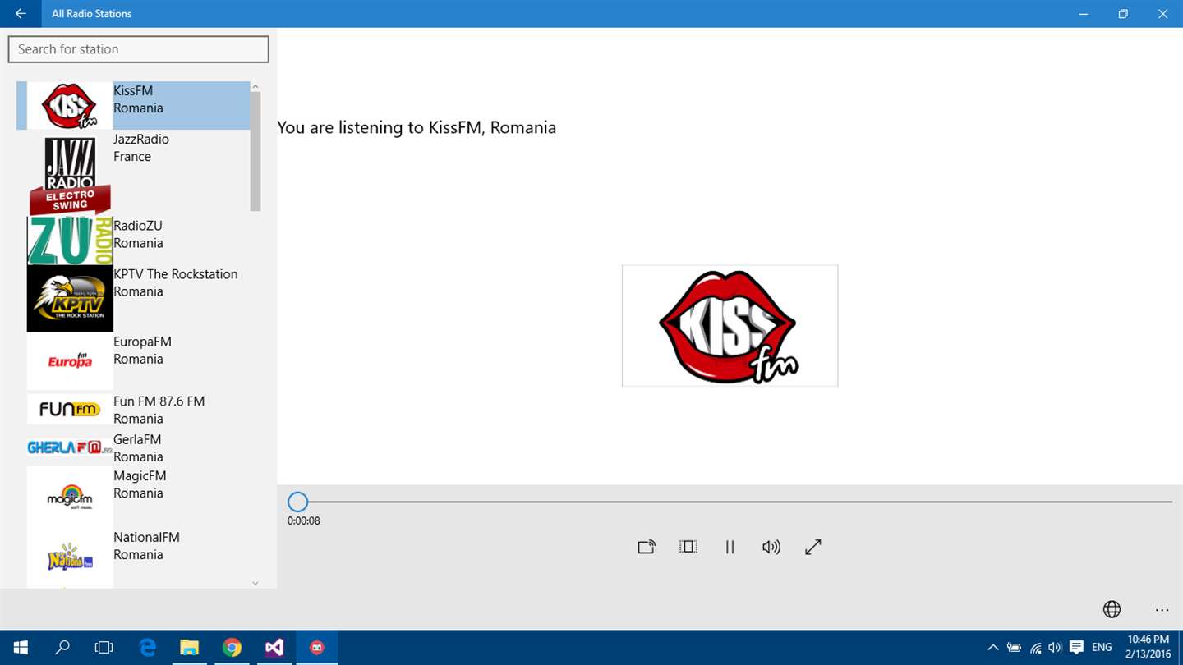Screen dimensions: 1183x665
Task: Select the RadioZU logo
Action: [x=70, y=241]
